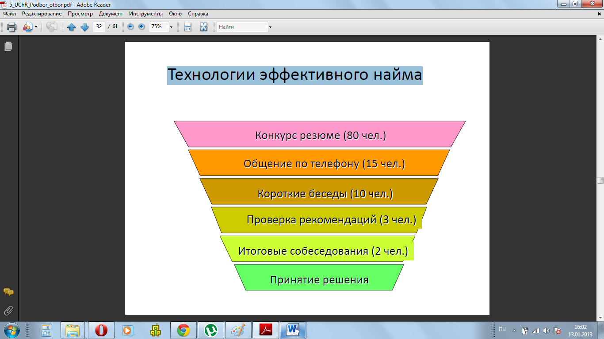
Task: Open Windows Media Player from the taskbar
Action: 128,330
